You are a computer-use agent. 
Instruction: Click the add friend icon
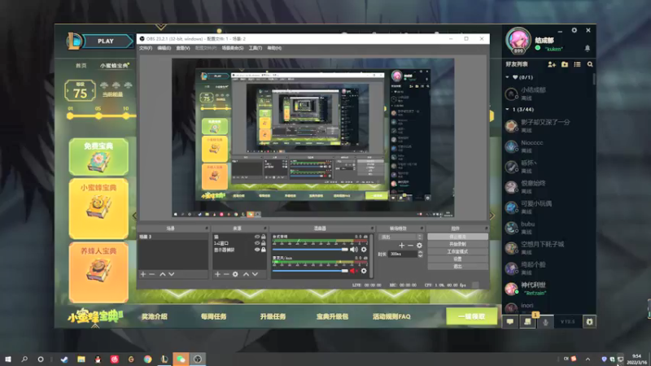coord(552,64)
